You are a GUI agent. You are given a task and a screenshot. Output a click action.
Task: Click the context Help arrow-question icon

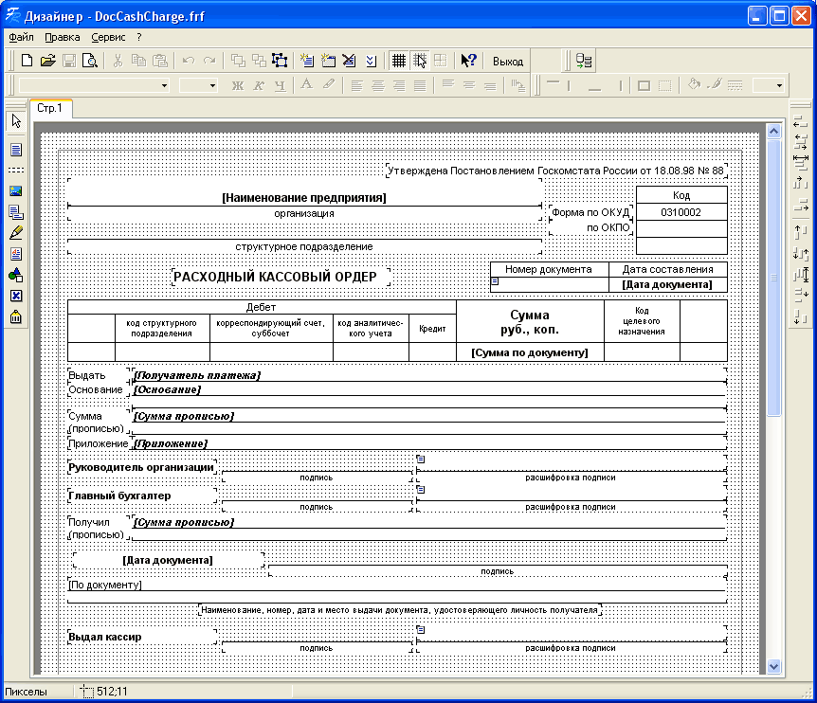[468, 61]
